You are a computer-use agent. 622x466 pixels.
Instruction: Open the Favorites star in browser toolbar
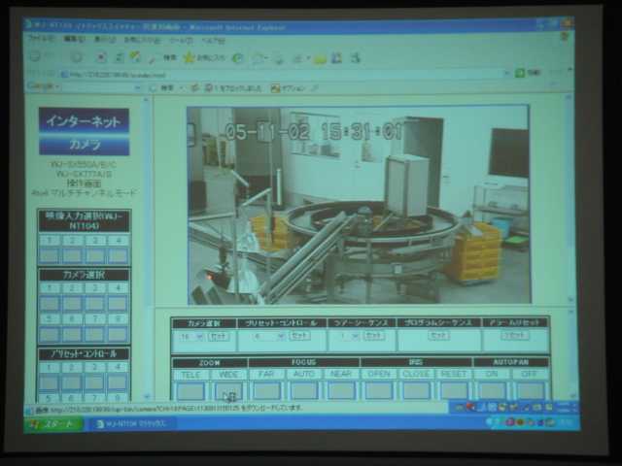189,58
